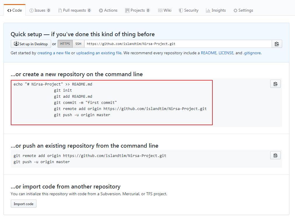Open the Projects tab

(137, 10)
